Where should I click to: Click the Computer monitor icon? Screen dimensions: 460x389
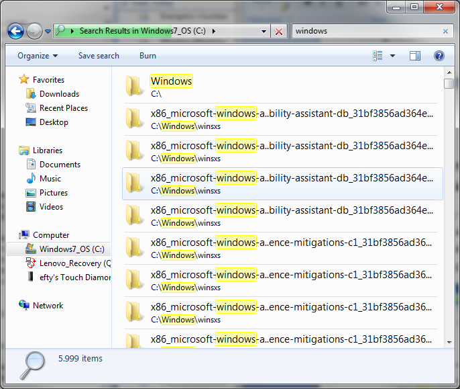point(24,234)
